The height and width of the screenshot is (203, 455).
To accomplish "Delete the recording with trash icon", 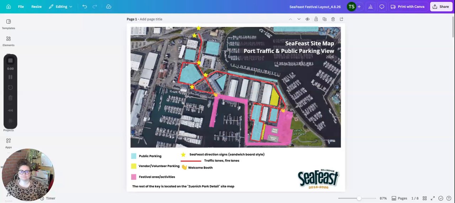I will pos(10,98).
